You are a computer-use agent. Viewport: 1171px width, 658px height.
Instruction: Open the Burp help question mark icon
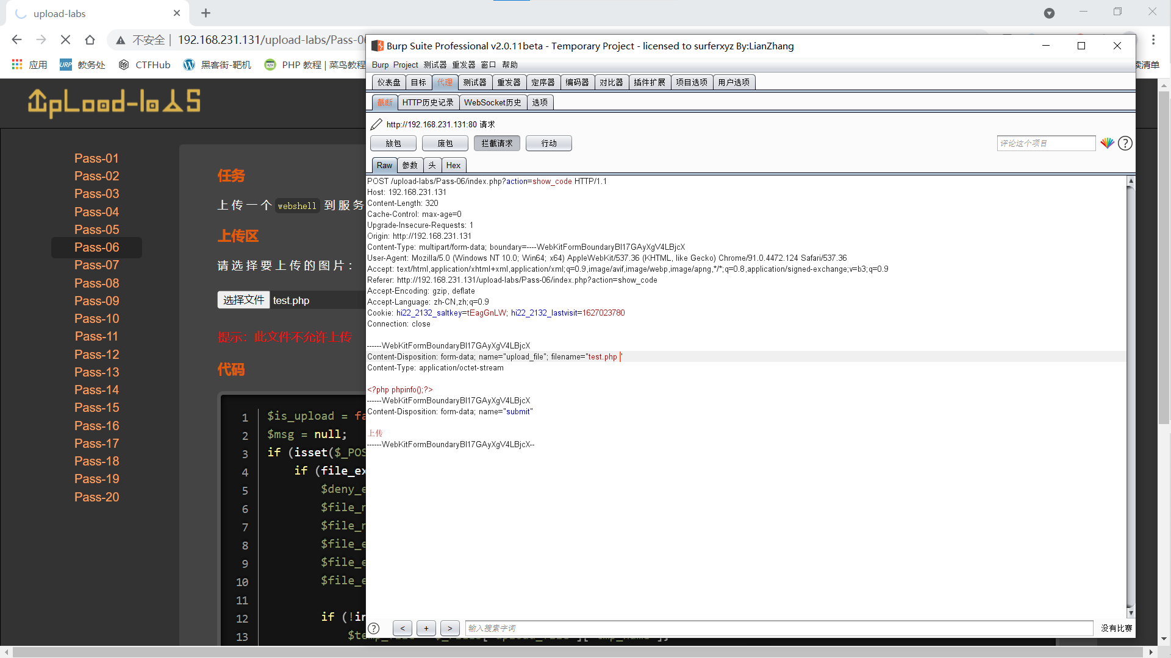tap(1125, 143)
